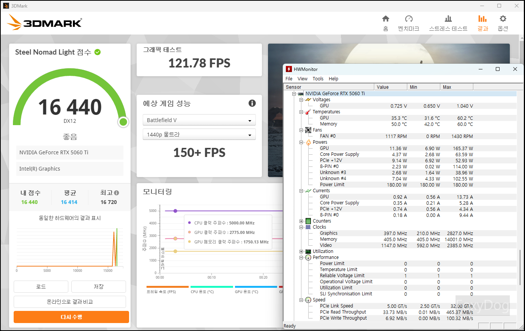This screenshot has width=525, height=331.
Task: Open the home (홈) tab icon
Action: click(386, 19)
